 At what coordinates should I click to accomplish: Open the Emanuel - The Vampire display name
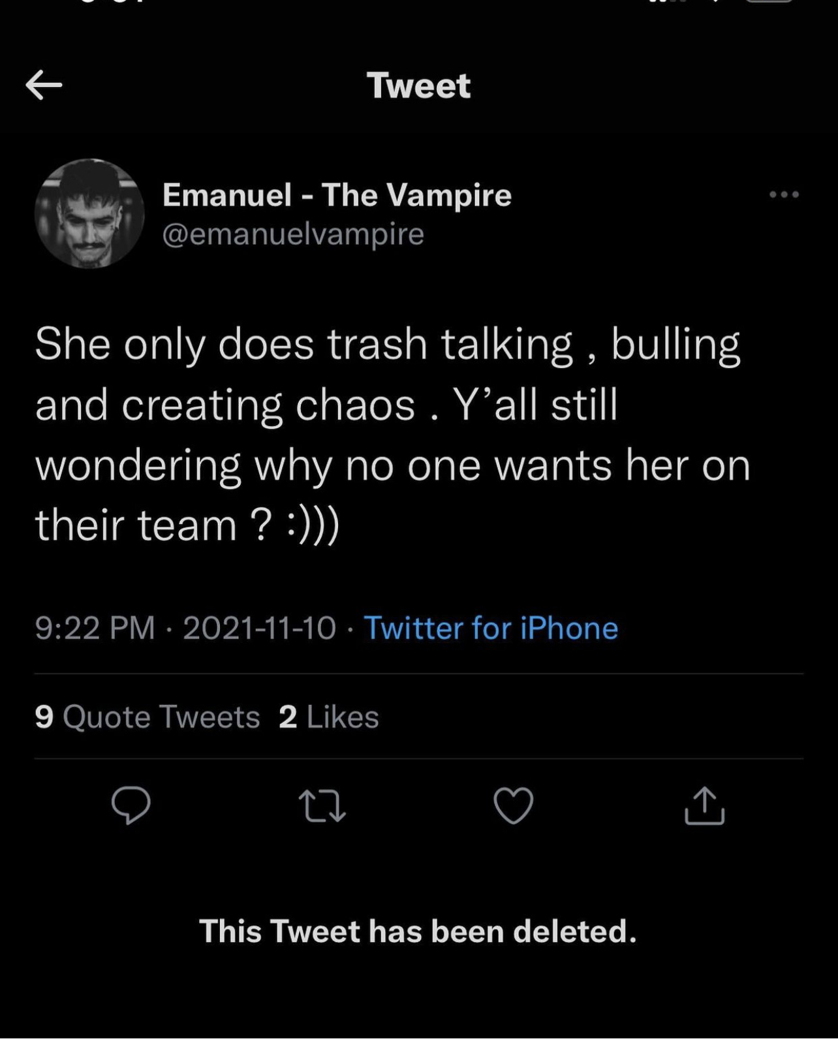pos(337,194)
